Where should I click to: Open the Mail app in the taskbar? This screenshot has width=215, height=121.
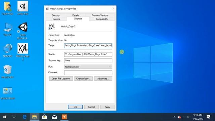(x=54, y=117)
